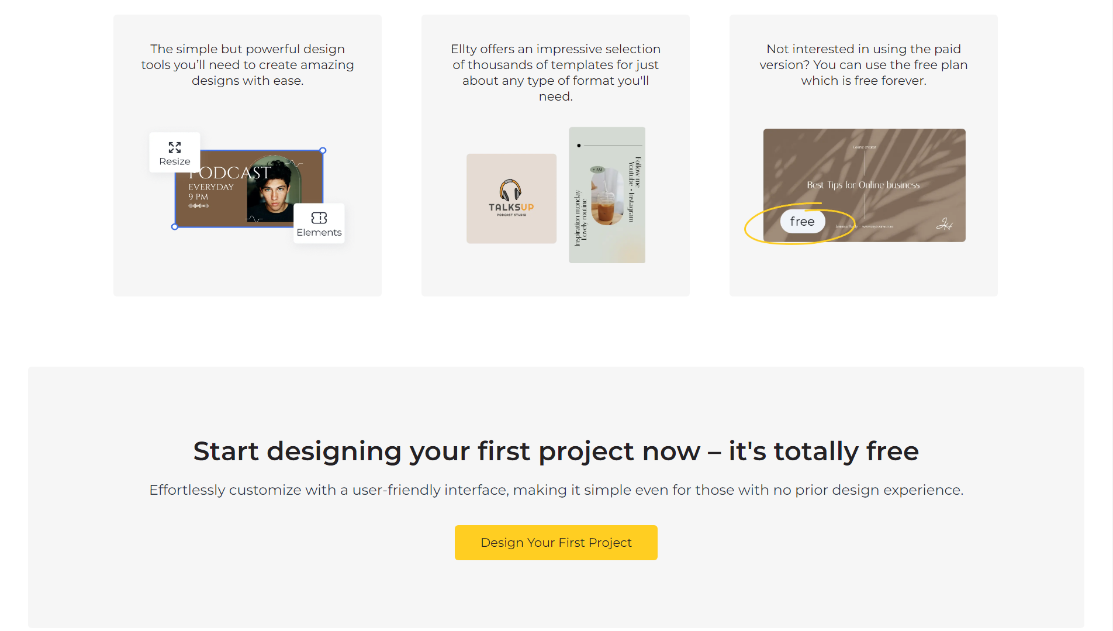The width and height of the screenshot is (1113, 631).
Task: Open Best Tips for Online business template
Action: 864,185
